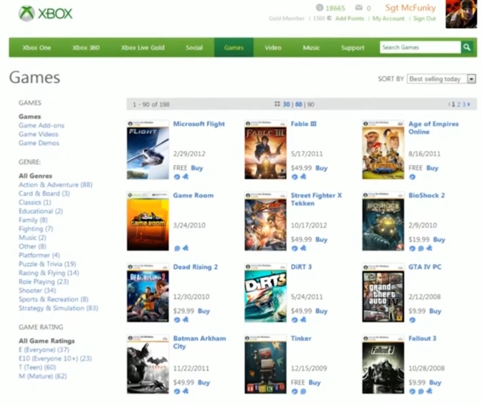This screenshot has width=482, height=405.
Task: Click the speech bubble icon under Tinker
Action: (x=303, y=392)
